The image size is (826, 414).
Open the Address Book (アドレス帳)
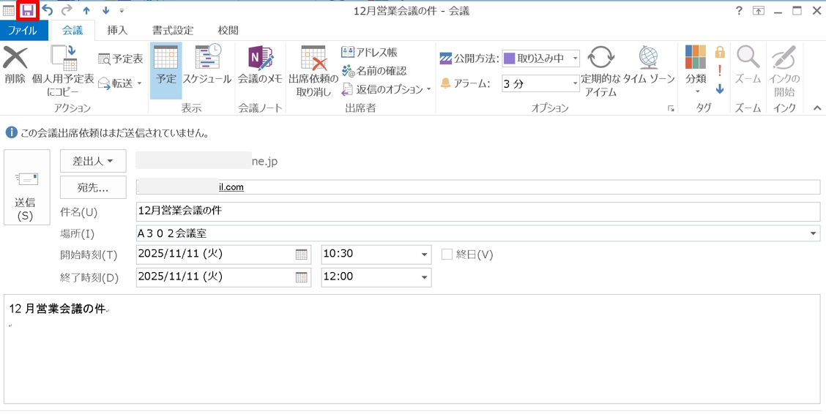pyautogui.click(x=369, y=53)
